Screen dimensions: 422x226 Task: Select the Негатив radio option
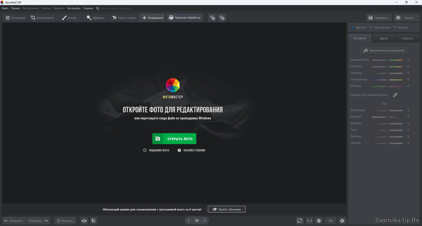click(x=394, y=27)
